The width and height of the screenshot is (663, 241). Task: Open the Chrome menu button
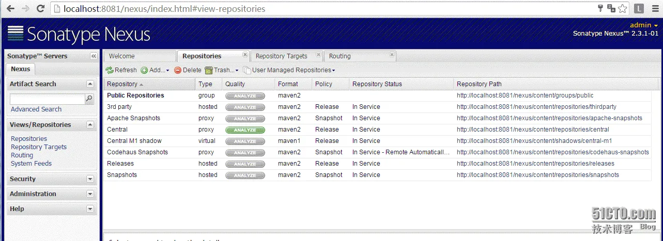coord(655,8)
